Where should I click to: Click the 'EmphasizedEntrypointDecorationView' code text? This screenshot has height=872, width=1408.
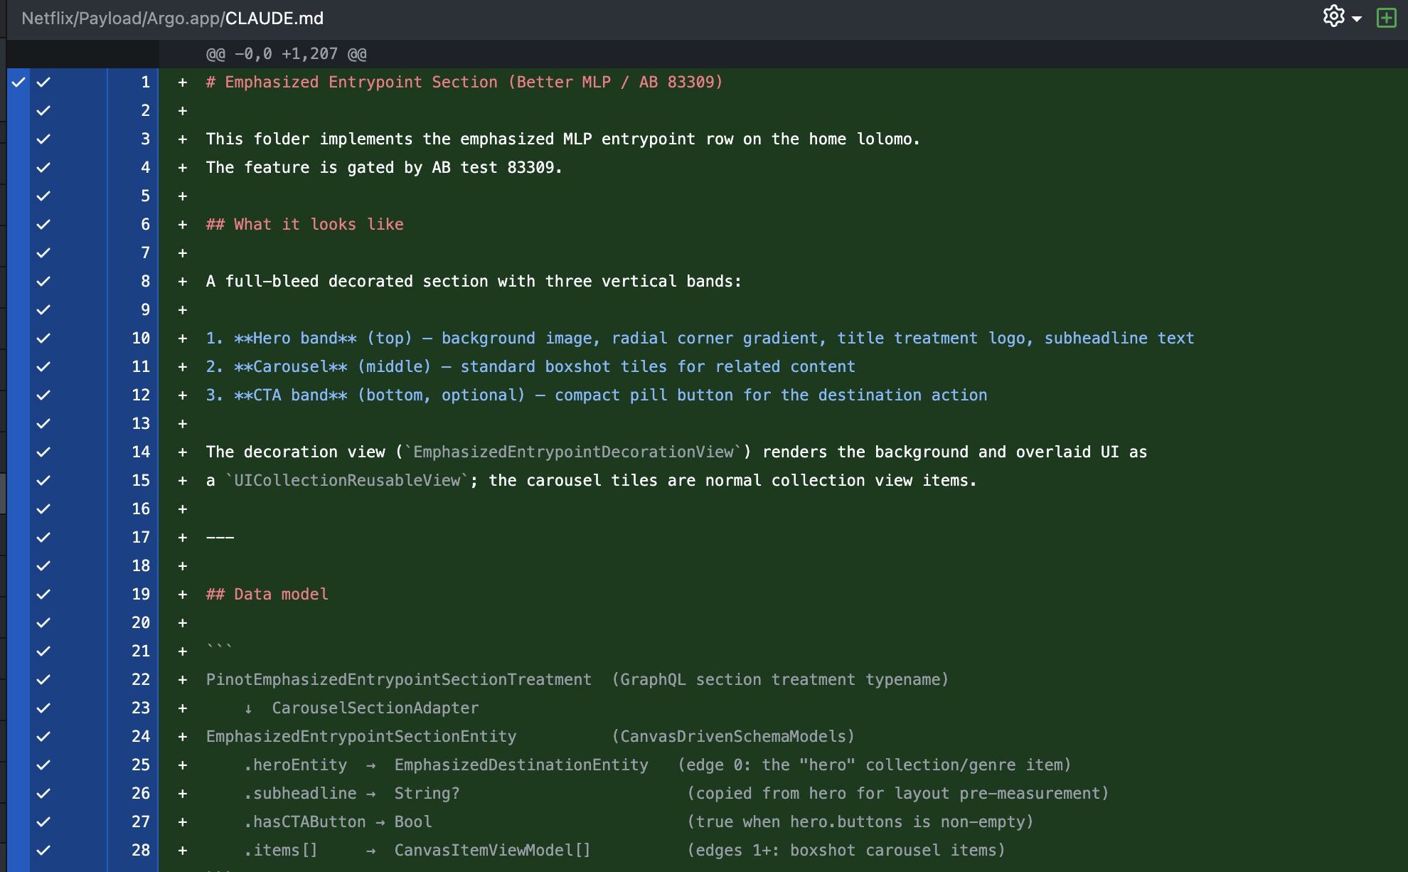[573, 452]
